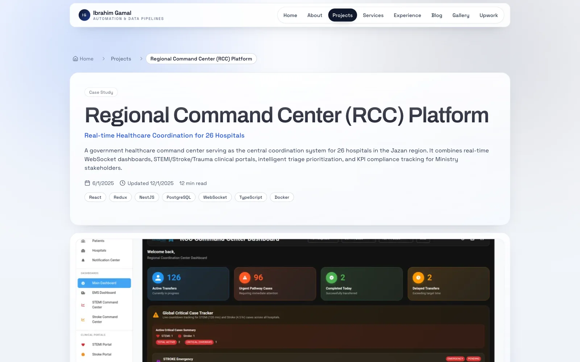Navigate to the Blog menu item
This screenshot has width=580, height=362.
click(436, 15)
